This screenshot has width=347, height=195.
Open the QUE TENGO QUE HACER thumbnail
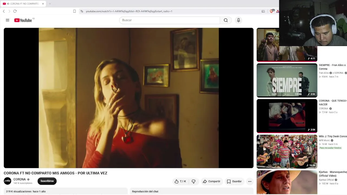[x=287, y=116]
